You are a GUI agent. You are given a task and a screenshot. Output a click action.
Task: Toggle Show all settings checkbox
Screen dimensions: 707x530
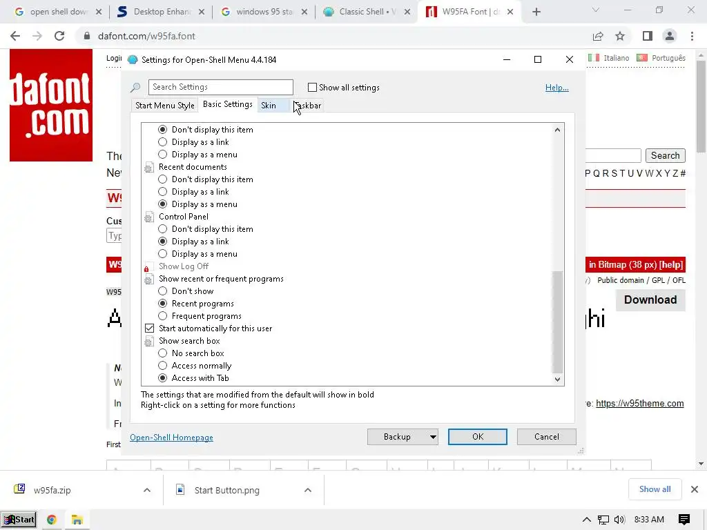coord(312,88)
